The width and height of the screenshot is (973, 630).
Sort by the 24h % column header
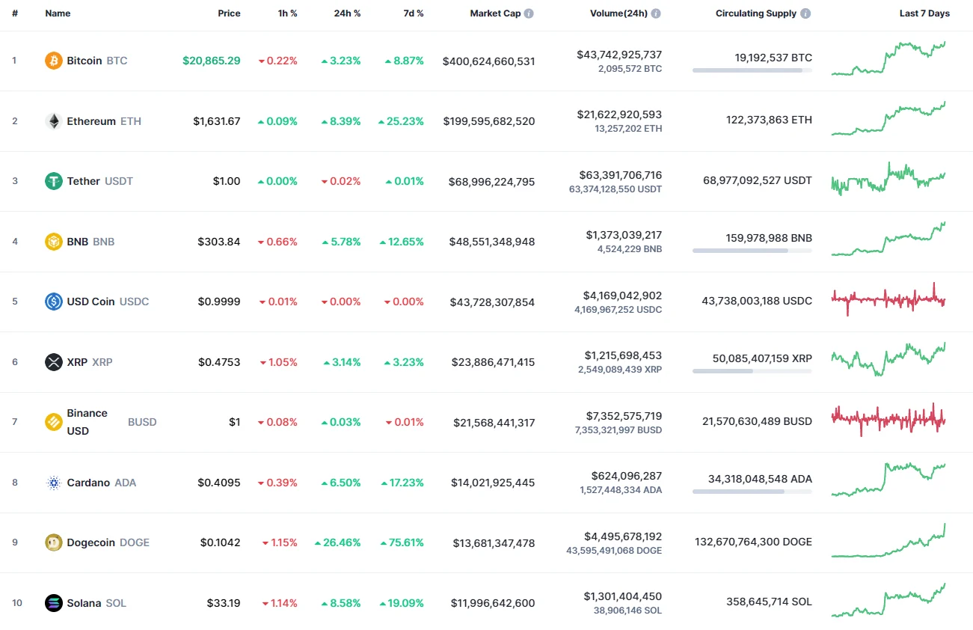pyautogui.click(x=347, y=13)
